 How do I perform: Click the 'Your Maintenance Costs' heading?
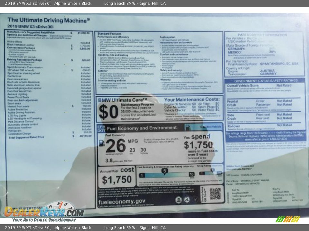pos(192,99)
